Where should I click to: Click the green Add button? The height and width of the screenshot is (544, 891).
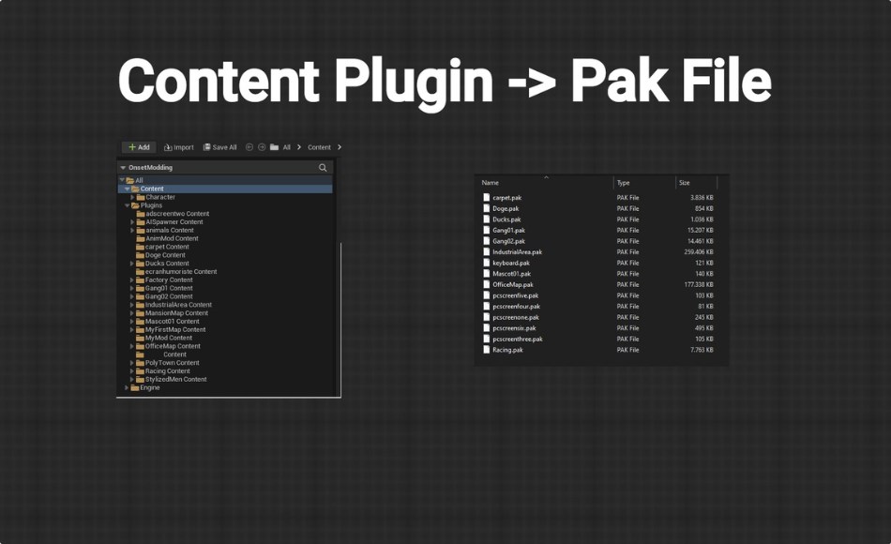138,147
